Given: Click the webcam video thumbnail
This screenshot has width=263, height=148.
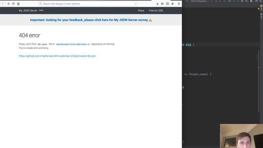Looking at the screenshot, I should pyautogui.click(x=241, y=136).
